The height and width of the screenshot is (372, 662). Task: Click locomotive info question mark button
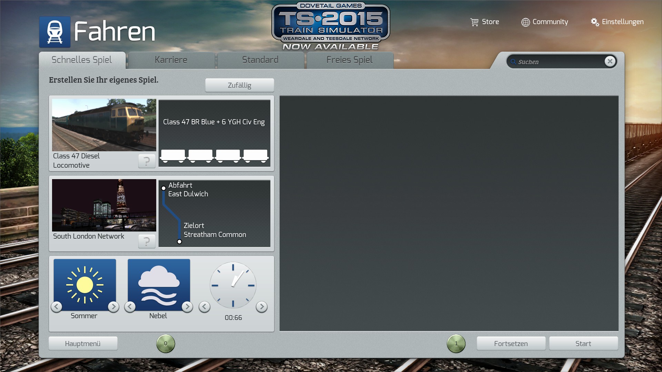(147, 161)
